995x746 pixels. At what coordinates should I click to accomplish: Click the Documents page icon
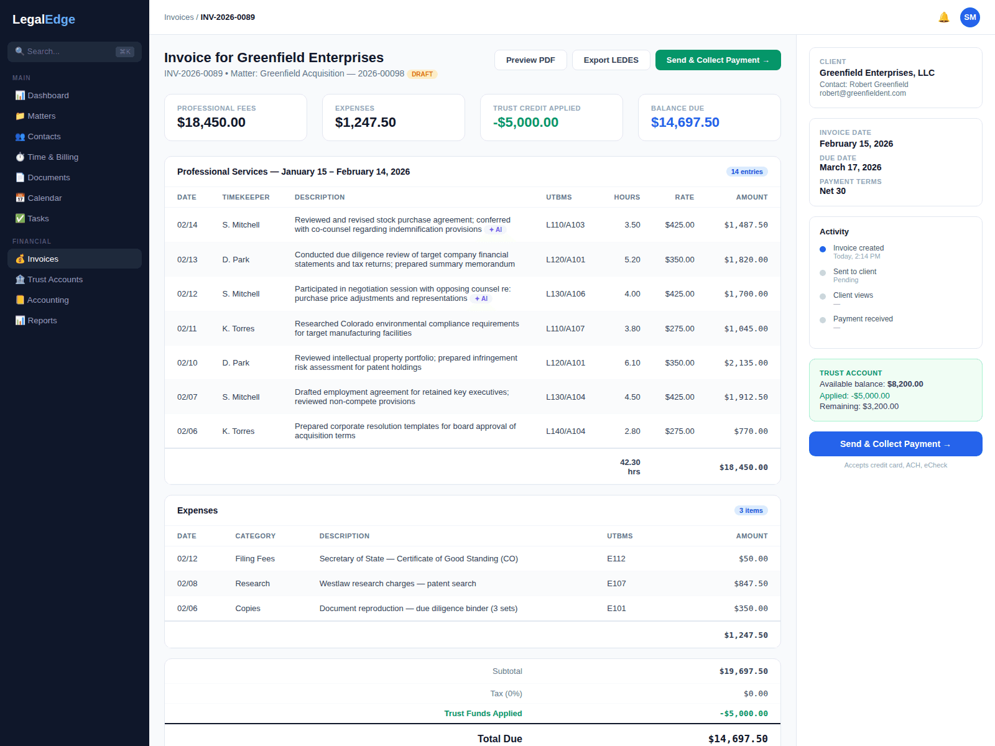coord(20,178)
